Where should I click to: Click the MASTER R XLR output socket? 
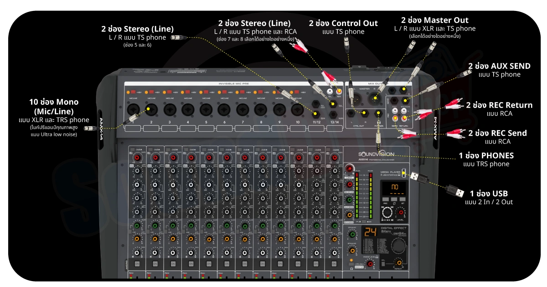(375, 98)
